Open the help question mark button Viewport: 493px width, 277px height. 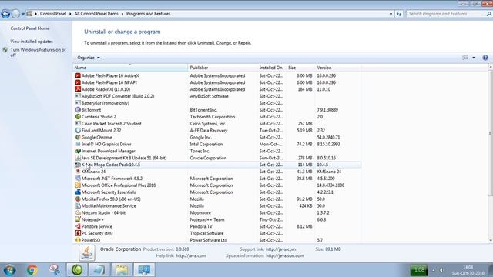(485, 58)
